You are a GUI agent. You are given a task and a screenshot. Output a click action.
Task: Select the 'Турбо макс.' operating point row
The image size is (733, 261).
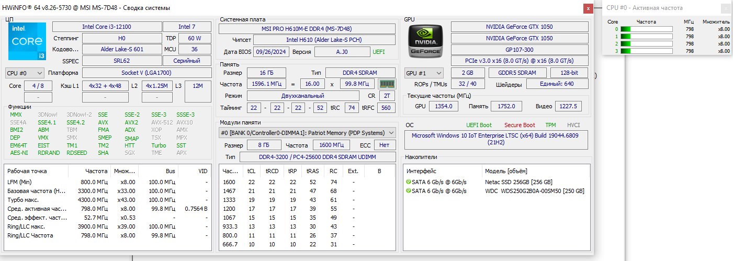point(109,200)
